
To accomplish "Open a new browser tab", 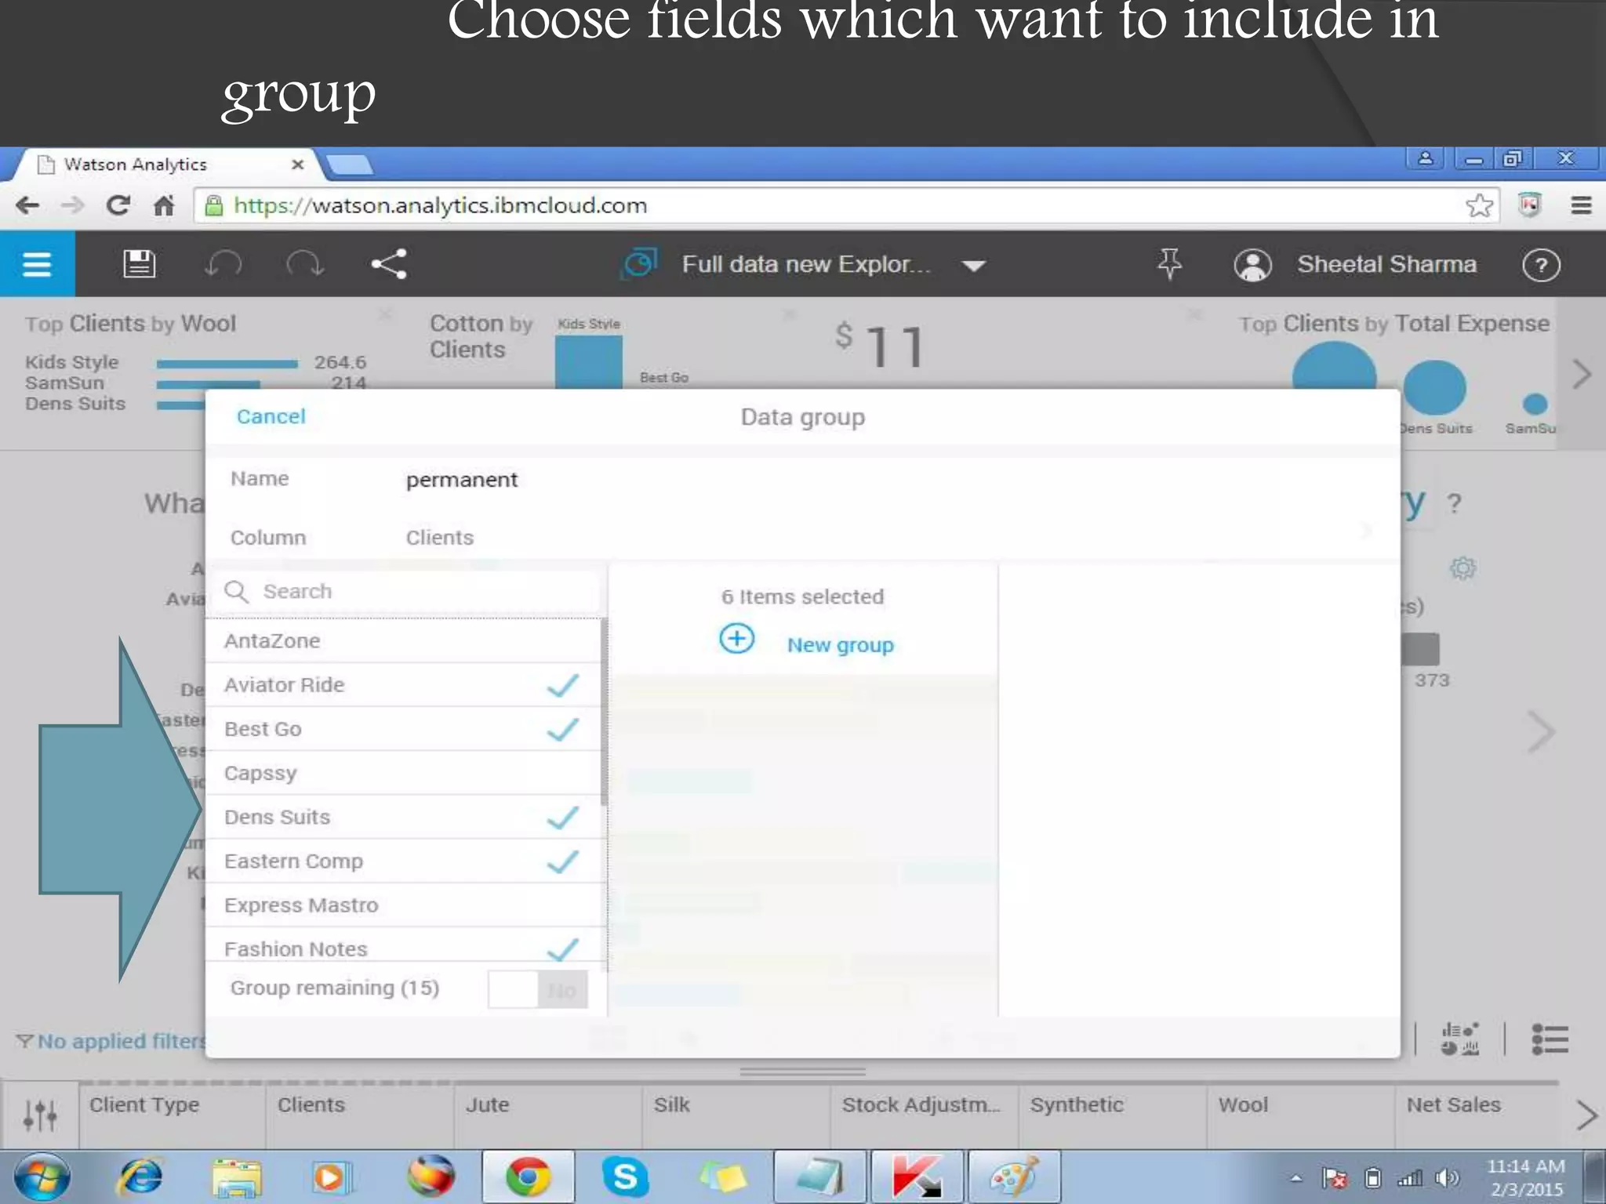I will pos(350,165).
